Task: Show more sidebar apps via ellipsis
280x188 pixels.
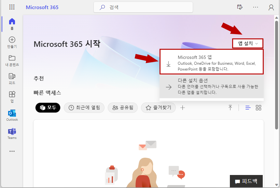Action: coord(12,151)
